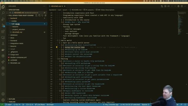The width and height of the screenshot is (188, 106).
Task: Open Cargo.lock file in explorer
Action: click(14, 54)
